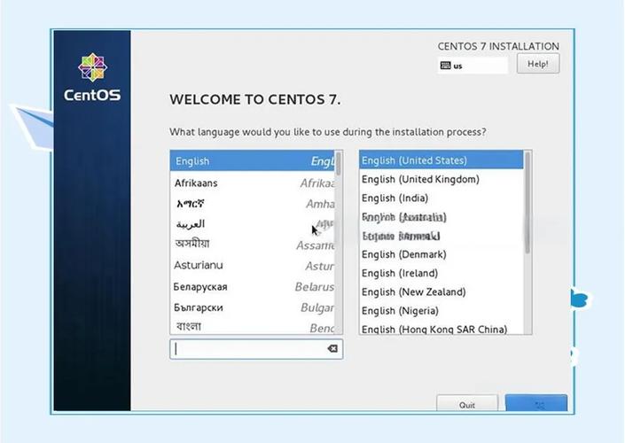Select Български in the language list

pos(253,307)
